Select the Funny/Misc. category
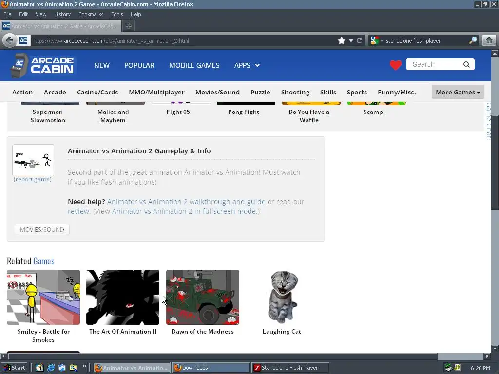The image size is (499, 374). [x=397, y=92]
